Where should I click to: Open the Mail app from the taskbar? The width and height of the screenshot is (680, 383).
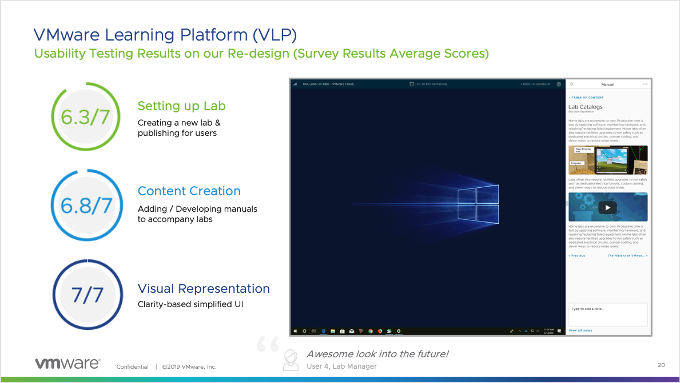[351, 330]
